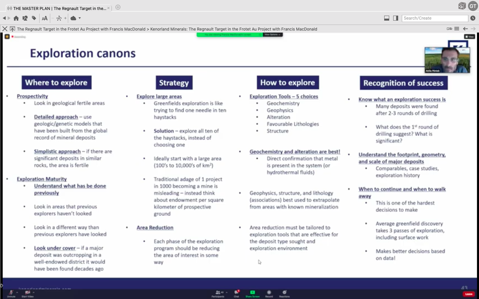Open the tags icon

point(34,18)
